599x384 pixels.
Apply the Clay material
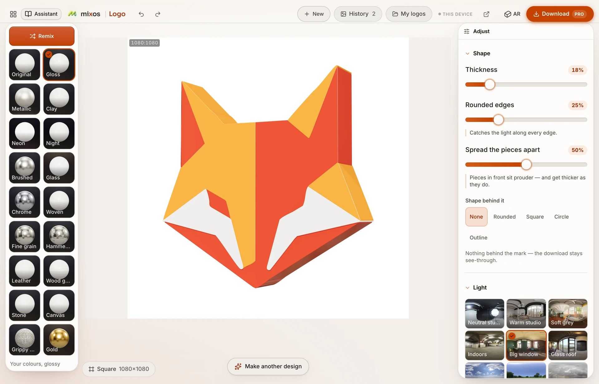pos(59,99)
